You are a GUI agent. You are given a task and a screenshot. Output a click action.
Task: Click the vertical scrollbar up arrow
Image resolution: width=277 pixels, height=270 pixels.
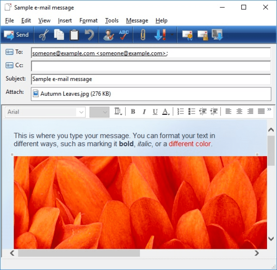click(271, 130)
